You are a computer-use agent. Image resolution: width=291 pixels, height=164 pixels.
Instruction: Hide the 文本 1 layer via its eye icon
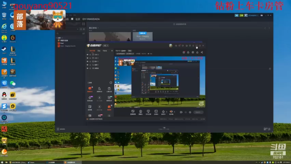click(x=88, y=58)
